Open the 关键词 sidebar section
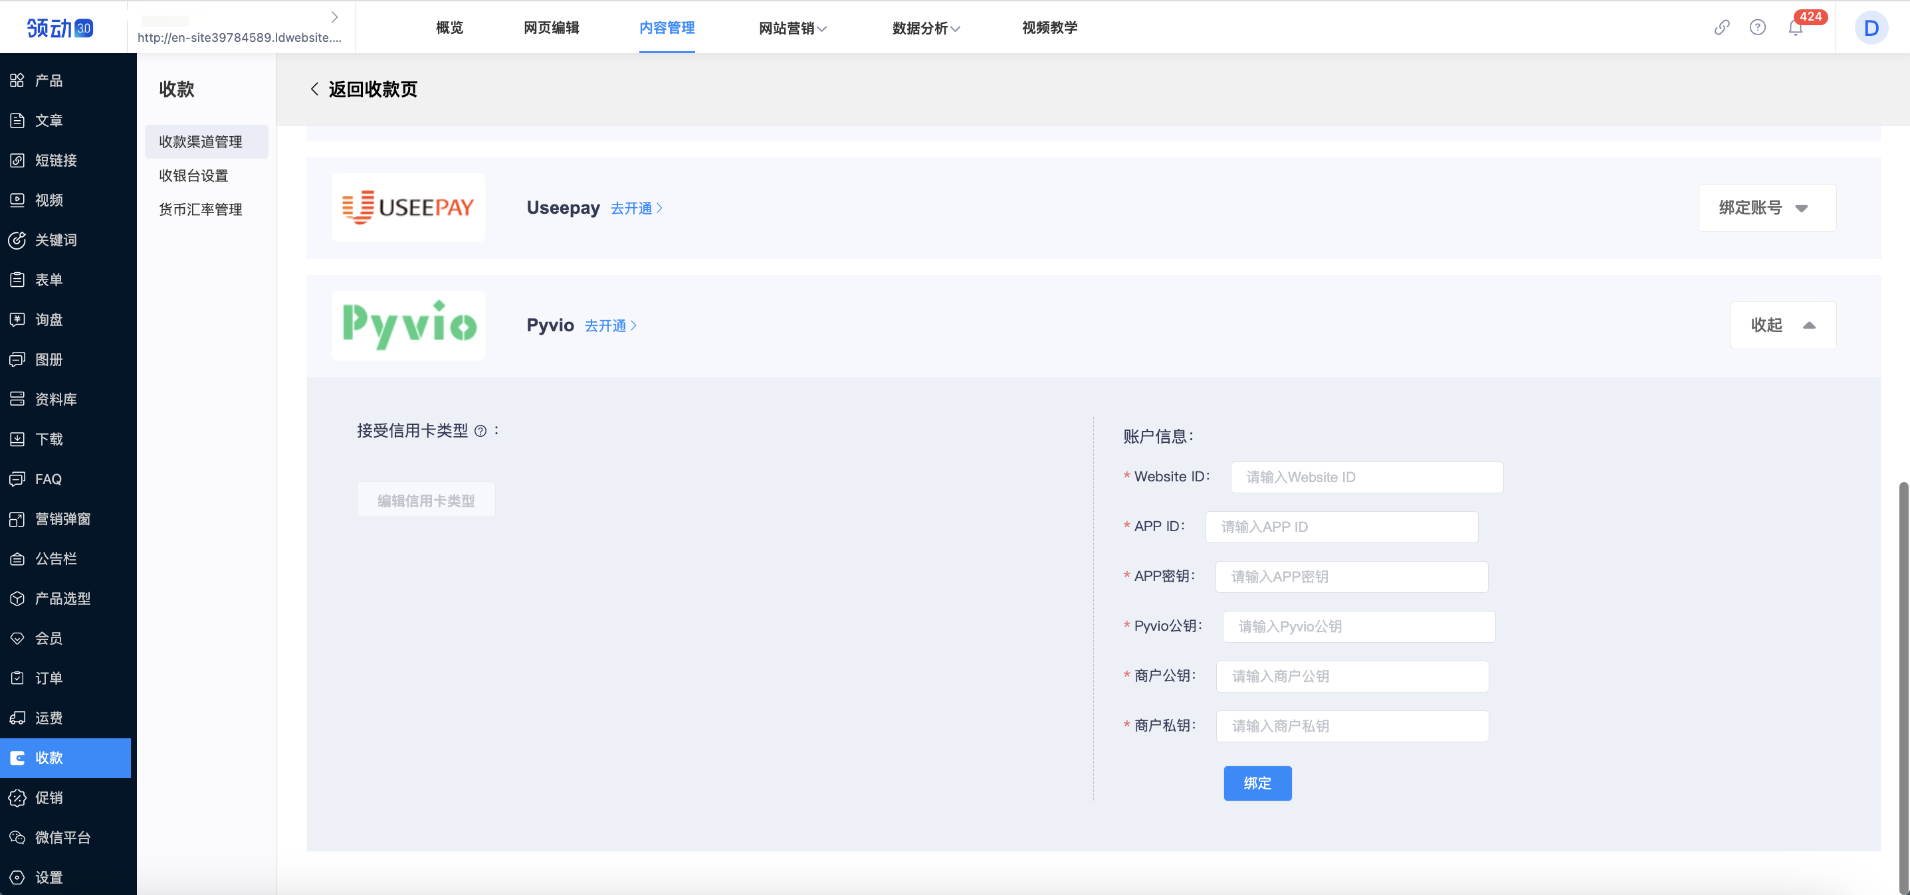This screenshot has height=895, width=1910. (x=18, y=239)
